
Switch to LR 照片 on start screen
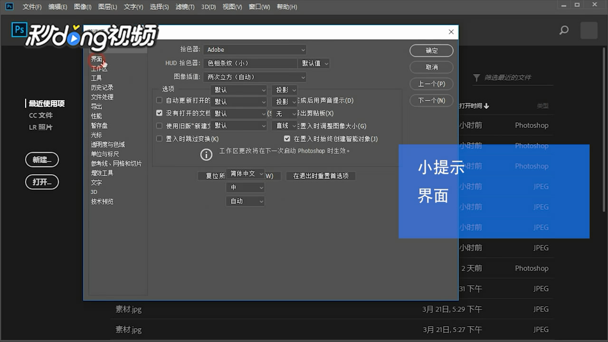[41, 127]
